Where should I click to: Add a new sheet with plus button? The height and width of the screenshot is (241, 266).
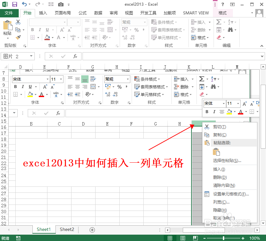92,230
